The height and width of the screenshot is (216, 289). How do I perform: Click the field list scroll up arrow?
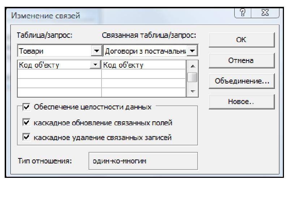tap(193, 66)
